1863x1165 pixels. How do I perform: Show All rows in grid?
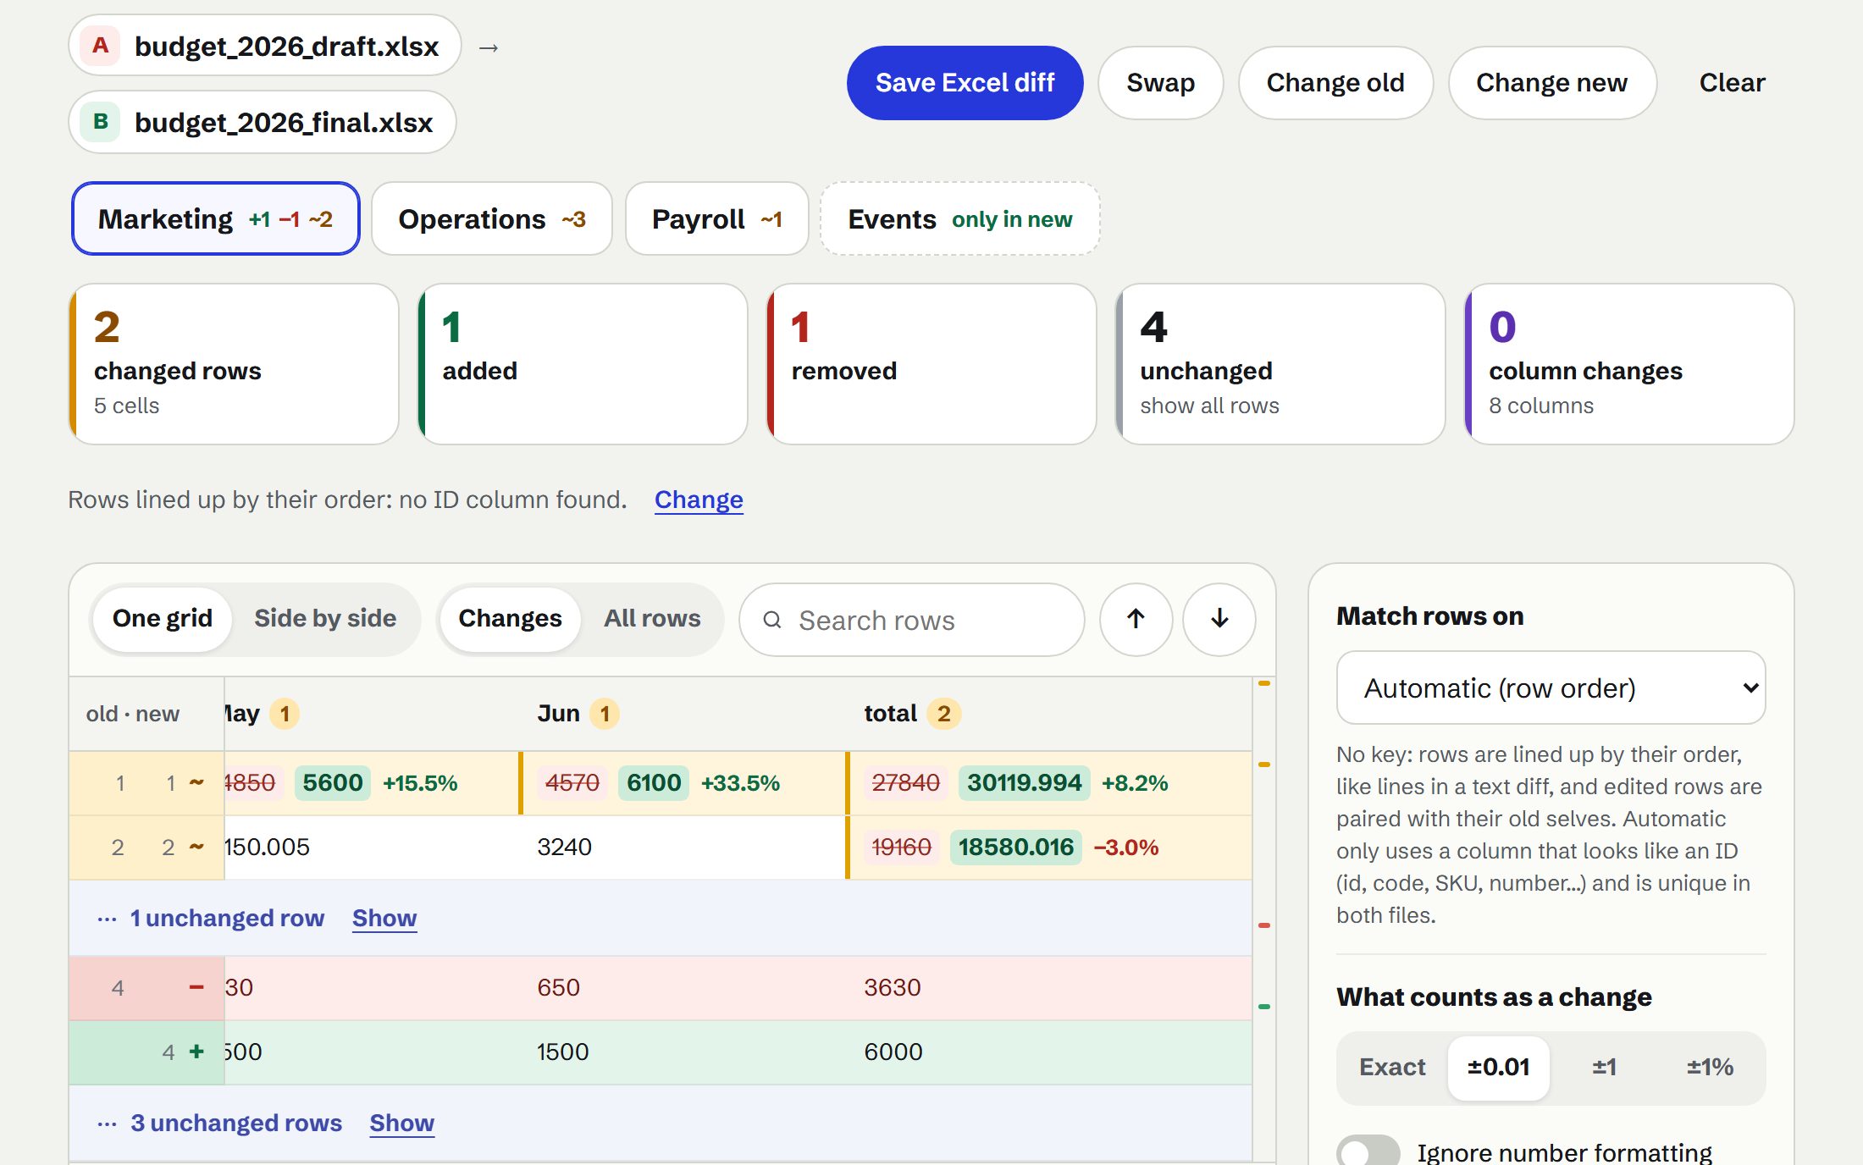pos(652,619)
